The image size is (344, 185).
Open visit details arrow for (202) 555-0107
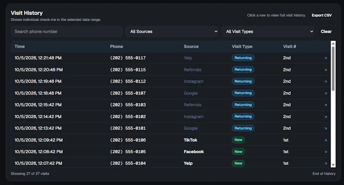326,93
